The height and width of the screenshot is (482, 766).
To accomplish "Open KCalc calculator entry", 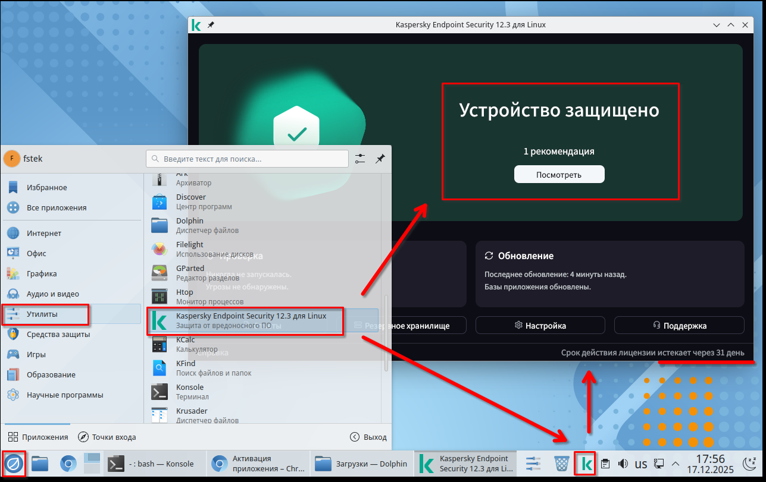I will pos(186,344).
